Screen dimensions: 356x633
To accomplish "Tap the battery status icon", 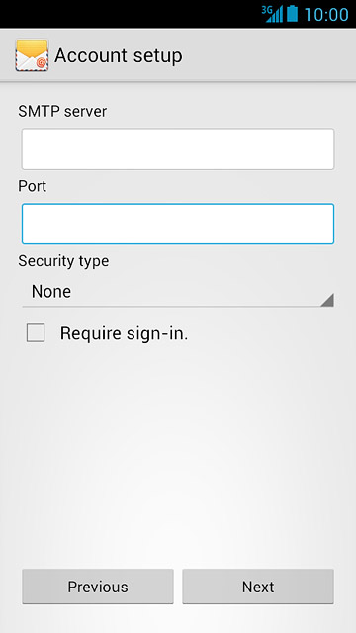I will click(x=293, y=13).
